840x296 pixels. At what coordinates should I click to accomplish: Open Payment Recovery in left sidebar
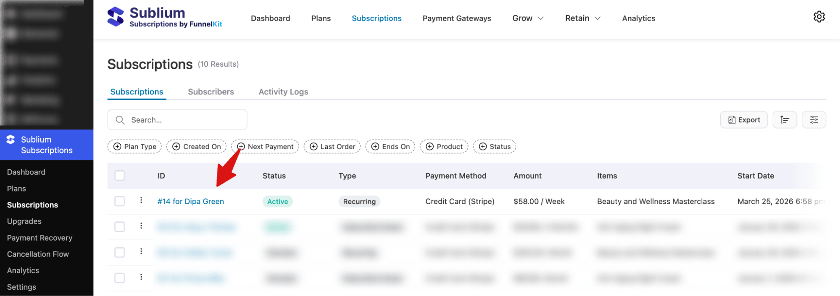coord(39,238)
